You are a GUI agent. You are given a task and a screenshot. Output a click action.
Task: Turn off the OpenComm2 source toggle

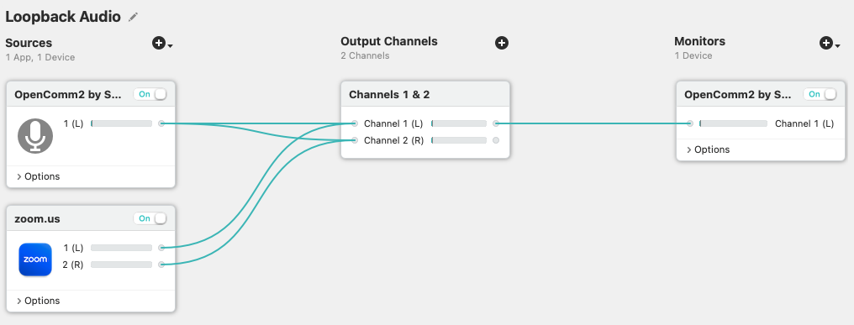150,94
